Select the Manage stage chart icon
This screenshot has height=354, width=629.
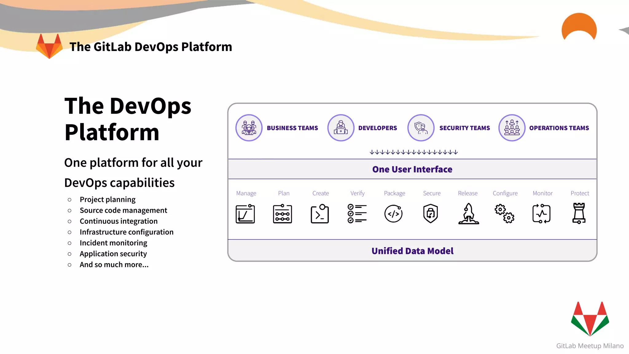pyautogui.click(x=245, y=214)
